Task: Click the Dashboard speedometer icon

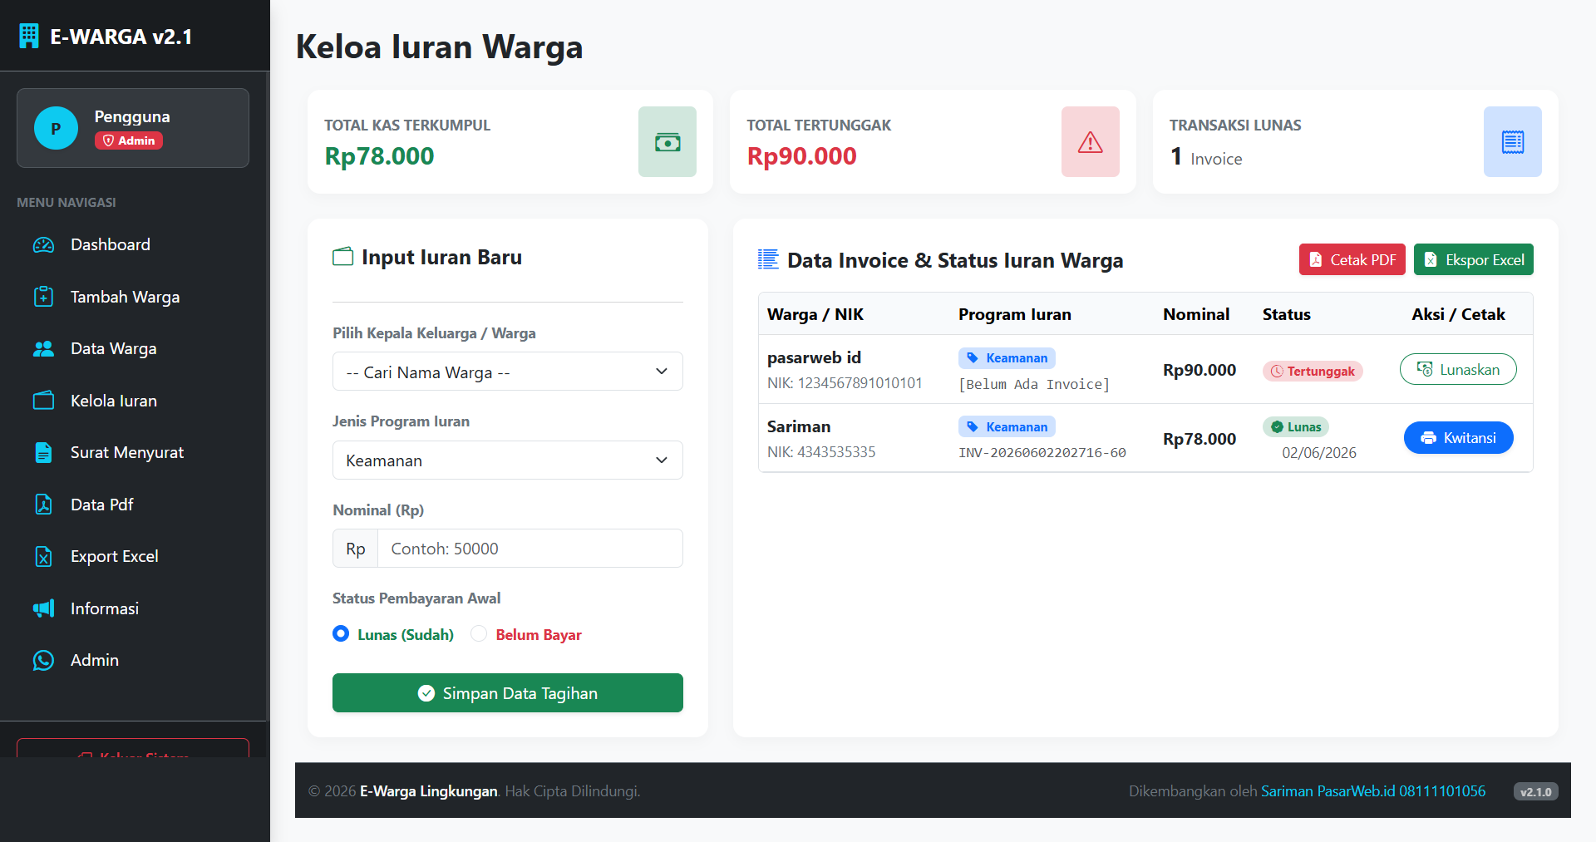Action: point(43,245)
